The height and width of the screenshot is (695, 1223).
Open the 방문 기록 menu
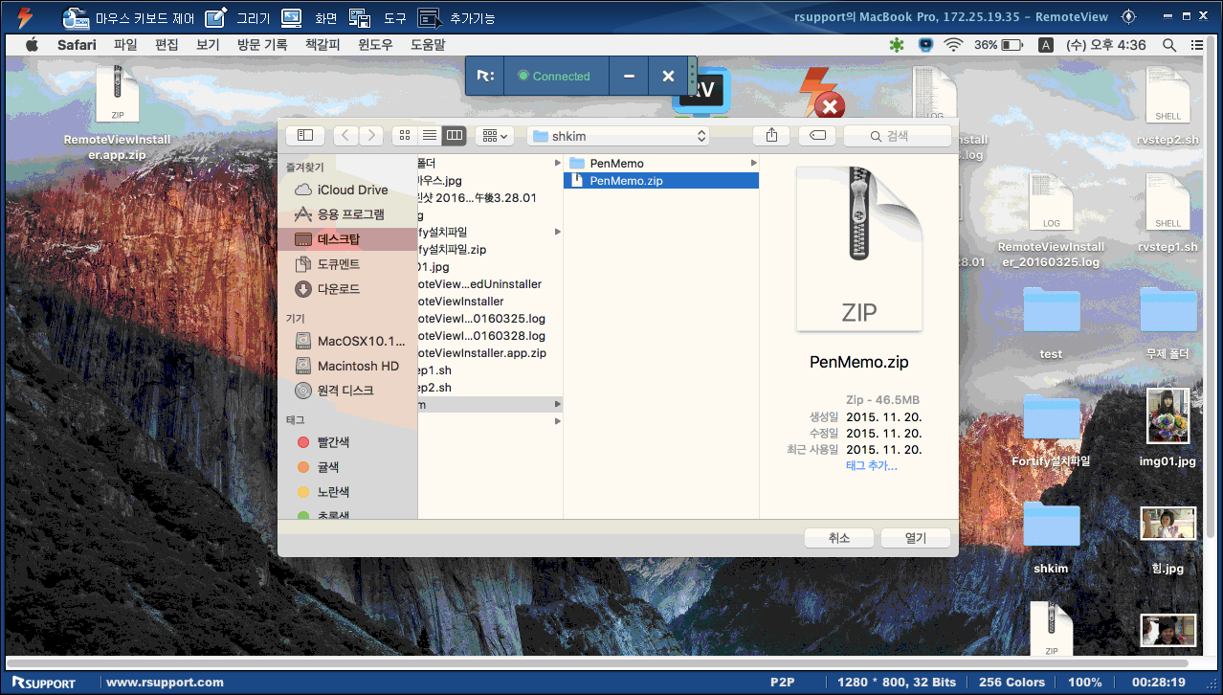tap(262, 45)
